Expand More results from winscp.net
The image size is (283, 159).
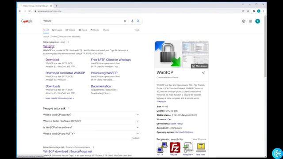tap(60, 98)
